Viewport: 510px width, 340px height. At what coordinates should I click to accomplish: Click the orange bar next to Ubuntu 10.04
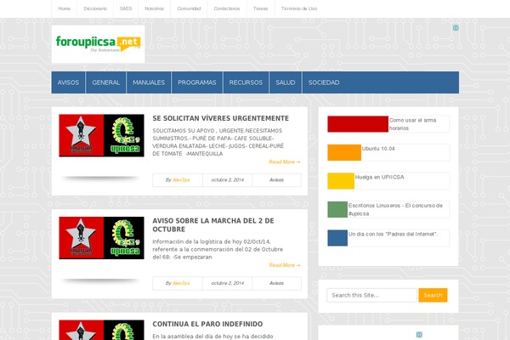pos(344,153)
